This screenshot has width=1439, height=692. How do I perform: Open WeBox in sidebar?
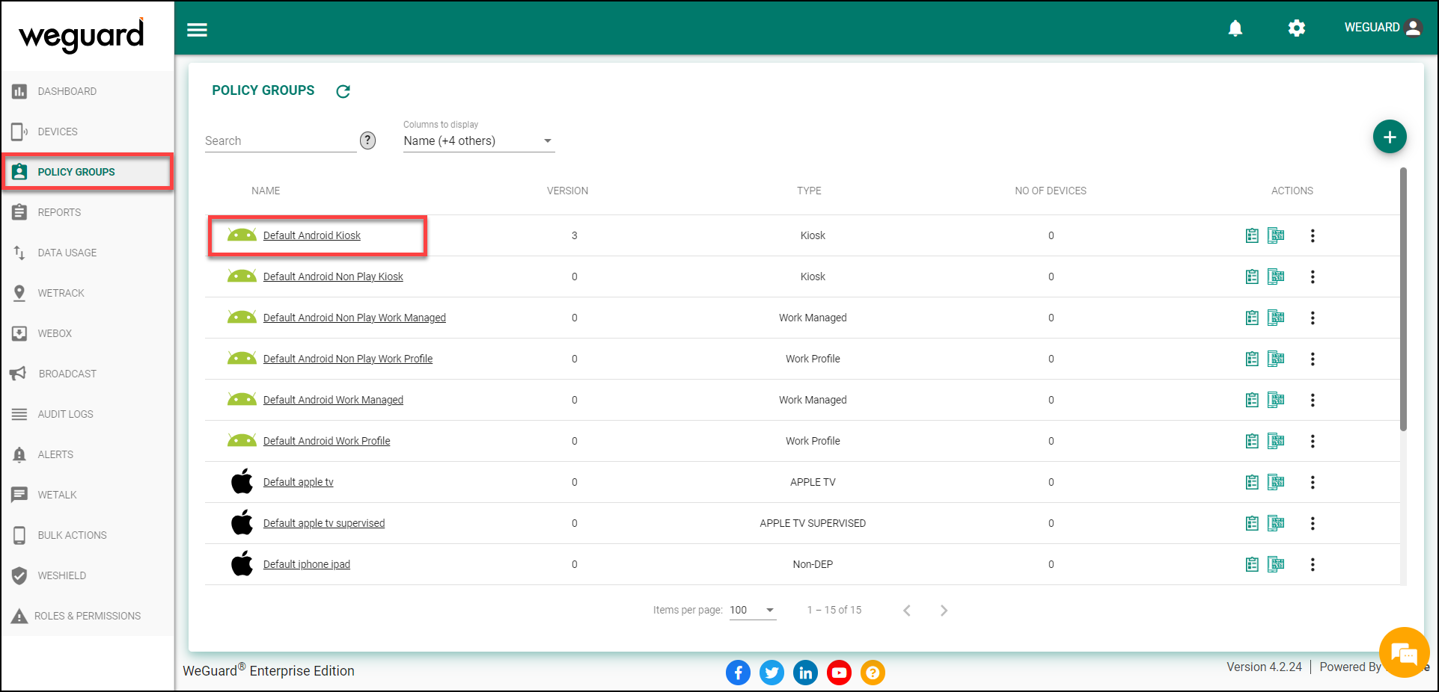[x=88, y=333]
